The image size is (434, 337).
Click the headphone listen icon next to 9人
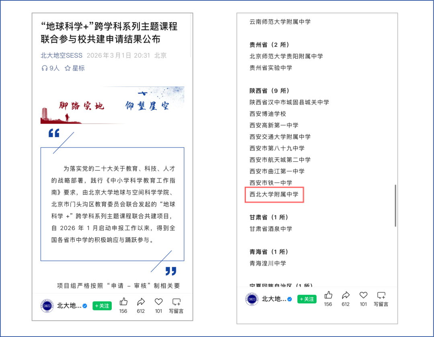45,68
